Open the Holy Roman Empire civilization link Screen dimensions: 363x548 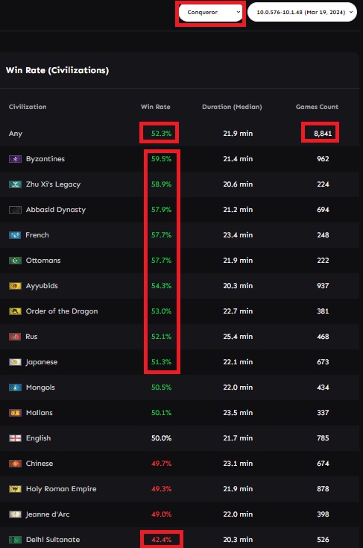click(61, 489)
